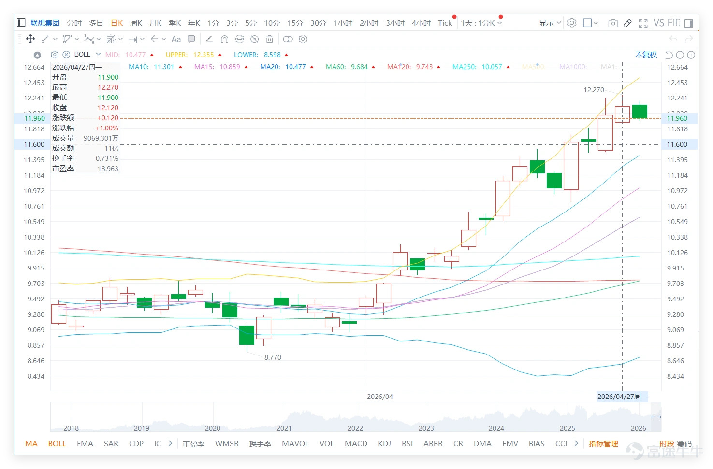
Task: Activate the text annotation Aa tool
Action: pos(176,39)
